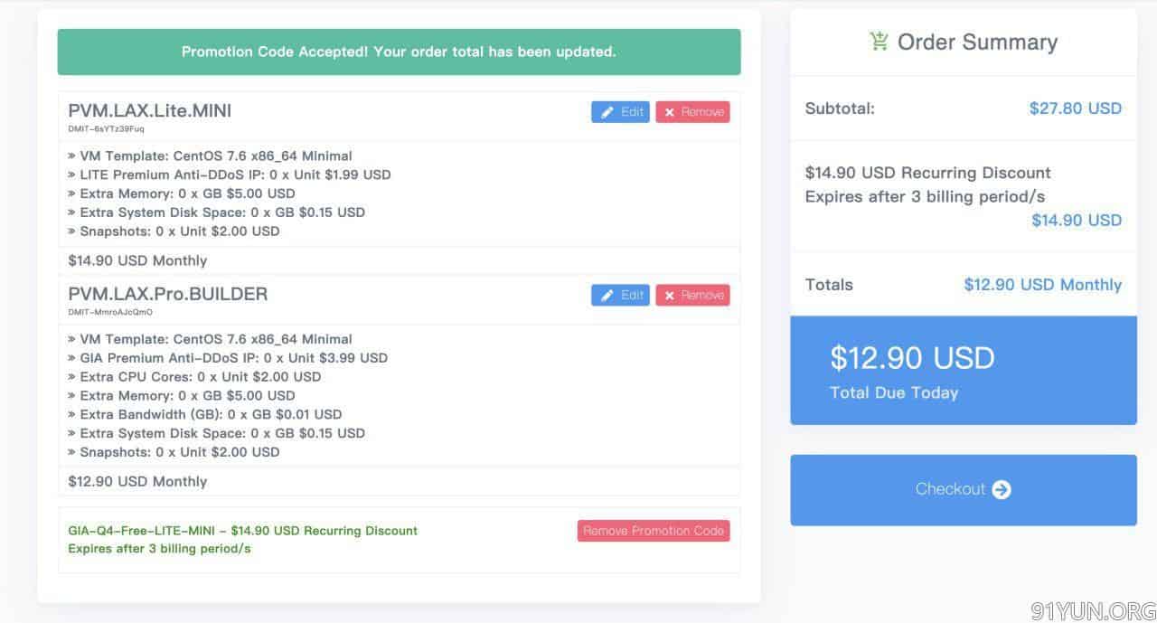This screenshot has height=623, width=1157.
Task: Proceed to Checkout
Action: tap(964, 489)
